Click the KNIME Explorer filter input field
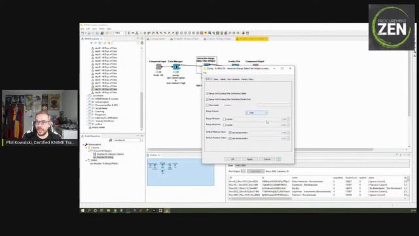The height and width of the screenshot is (236, 419). tap(125, 43)
